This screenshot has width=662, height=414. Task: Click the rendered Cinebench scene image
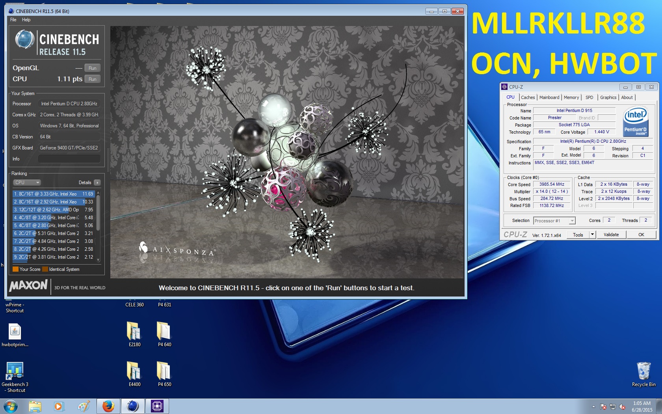pos(287,152)
